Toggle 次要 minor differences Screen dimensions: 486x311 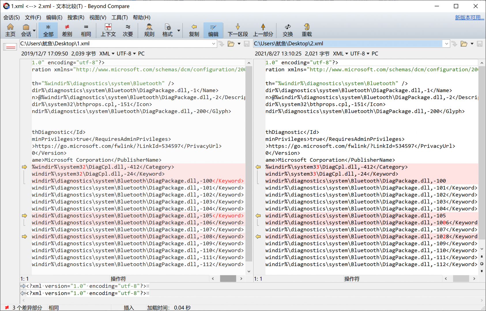128,30
